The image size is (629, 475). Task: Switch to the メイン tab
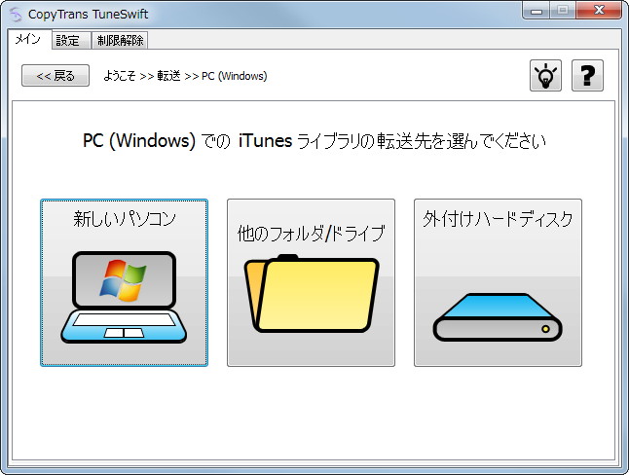(29, 39)
